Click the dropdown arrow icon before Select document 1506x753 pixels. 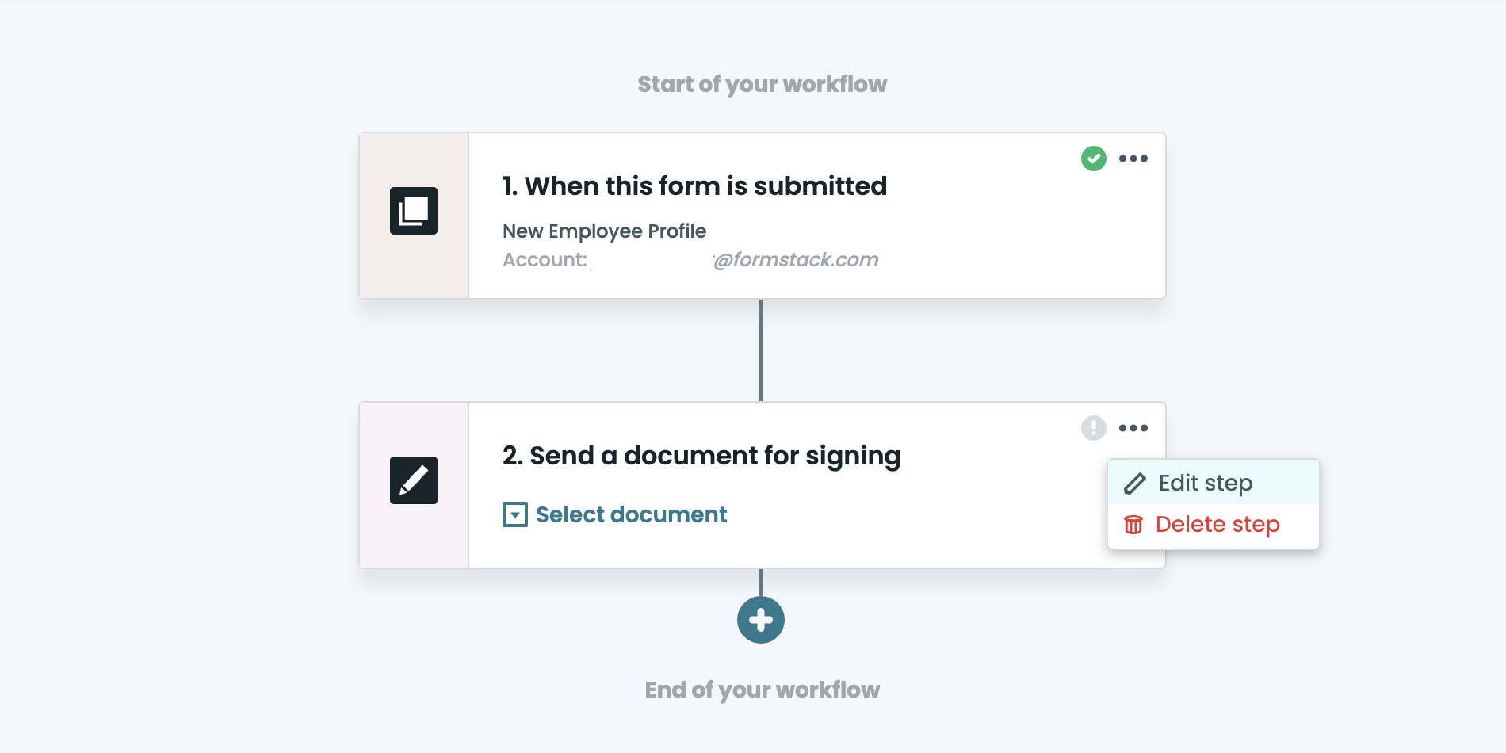point(514,514)
